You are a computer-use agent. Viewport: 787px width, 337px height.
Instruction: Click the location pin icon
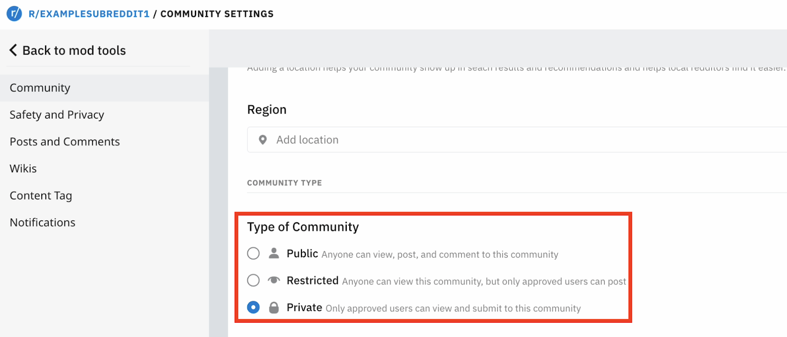pos(263,140)
